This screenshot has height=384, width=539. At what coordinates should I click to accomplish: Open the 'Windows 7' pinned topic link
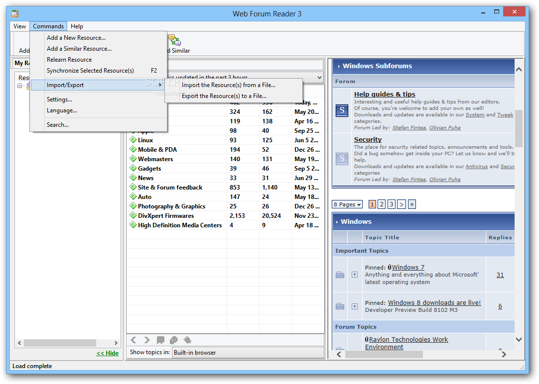408,267
